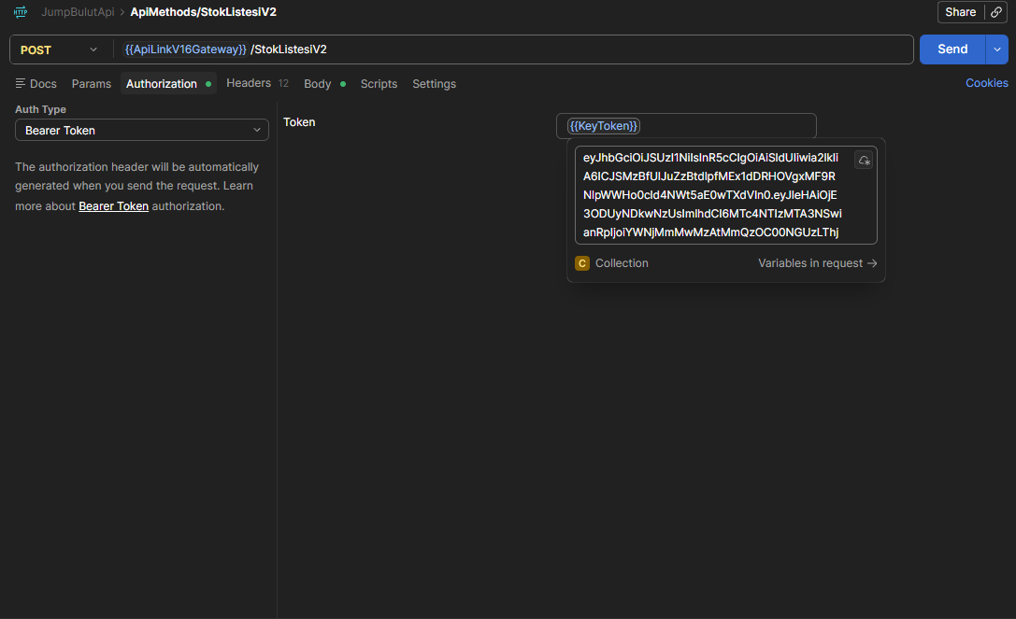This screenshot has width=1016, height=619.
Task: Click the ApiMethods/StokListesiV2 request title
Action: coord(203,11)
